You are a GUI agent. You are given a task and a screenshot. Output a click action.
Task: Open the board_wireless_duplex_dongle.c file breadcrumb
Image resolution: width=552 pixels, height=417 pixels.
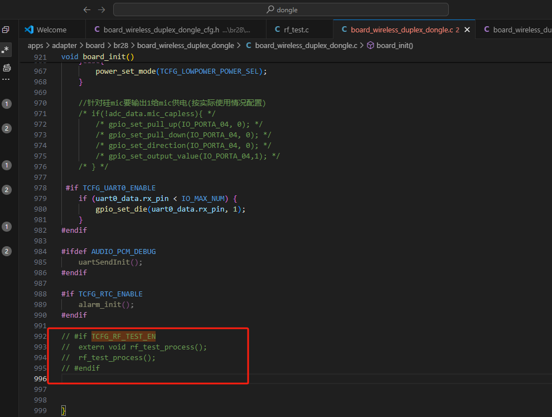coord(306,45)
